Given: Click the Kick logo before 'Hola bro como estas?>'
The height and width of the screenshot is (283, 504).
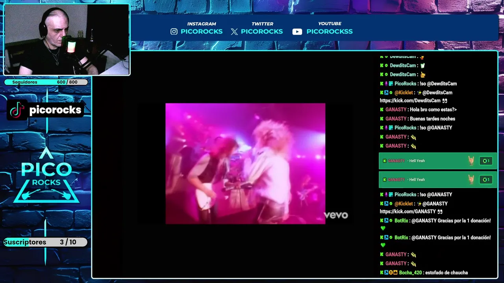Looking at the screenshot, I should [382, 110].
